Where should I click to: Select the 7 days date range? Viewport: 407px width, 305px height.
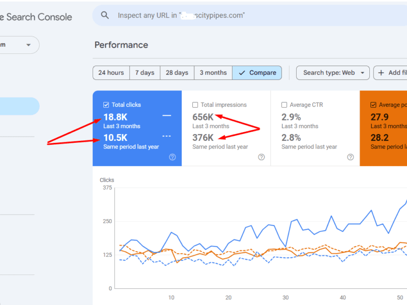click(144, 73)
